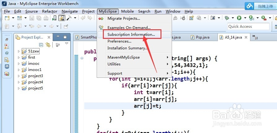Screen dimensions: 277x133
Task: Click the Redo arrow icon
Action: click(x=90, y=18)
